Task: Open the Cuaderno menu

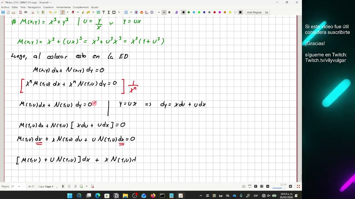Action: tap(48, 7)
